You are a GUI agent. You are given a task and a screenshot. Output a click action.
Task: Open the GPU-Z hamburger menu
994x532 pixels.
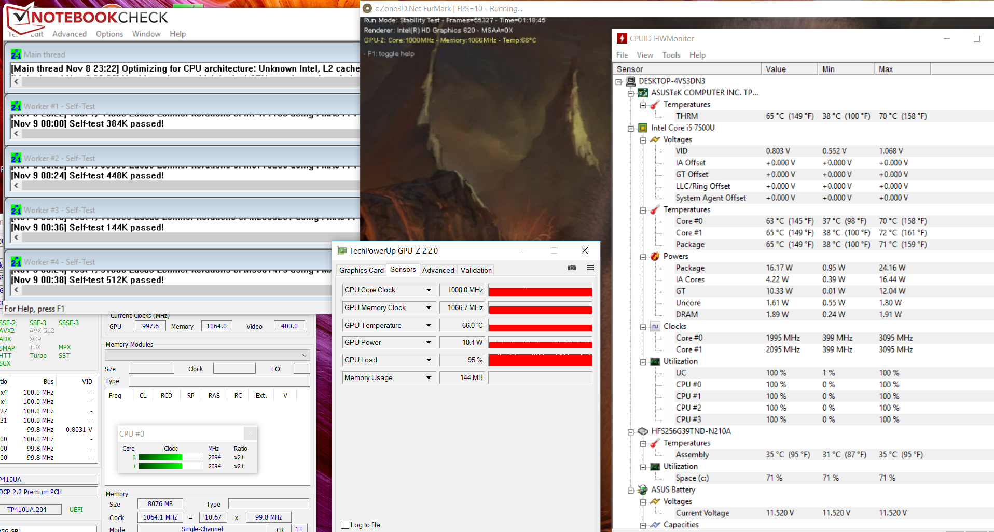click(x=590, y=268)
